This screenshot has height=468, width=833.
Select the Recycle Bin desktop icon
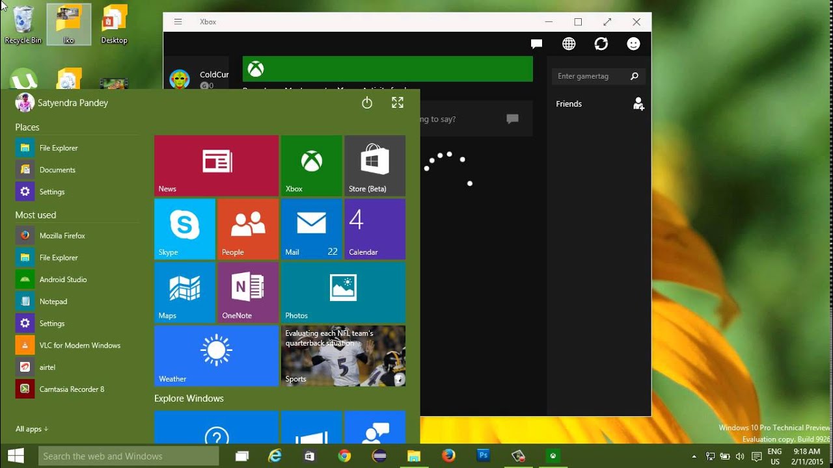pos(23,25)
